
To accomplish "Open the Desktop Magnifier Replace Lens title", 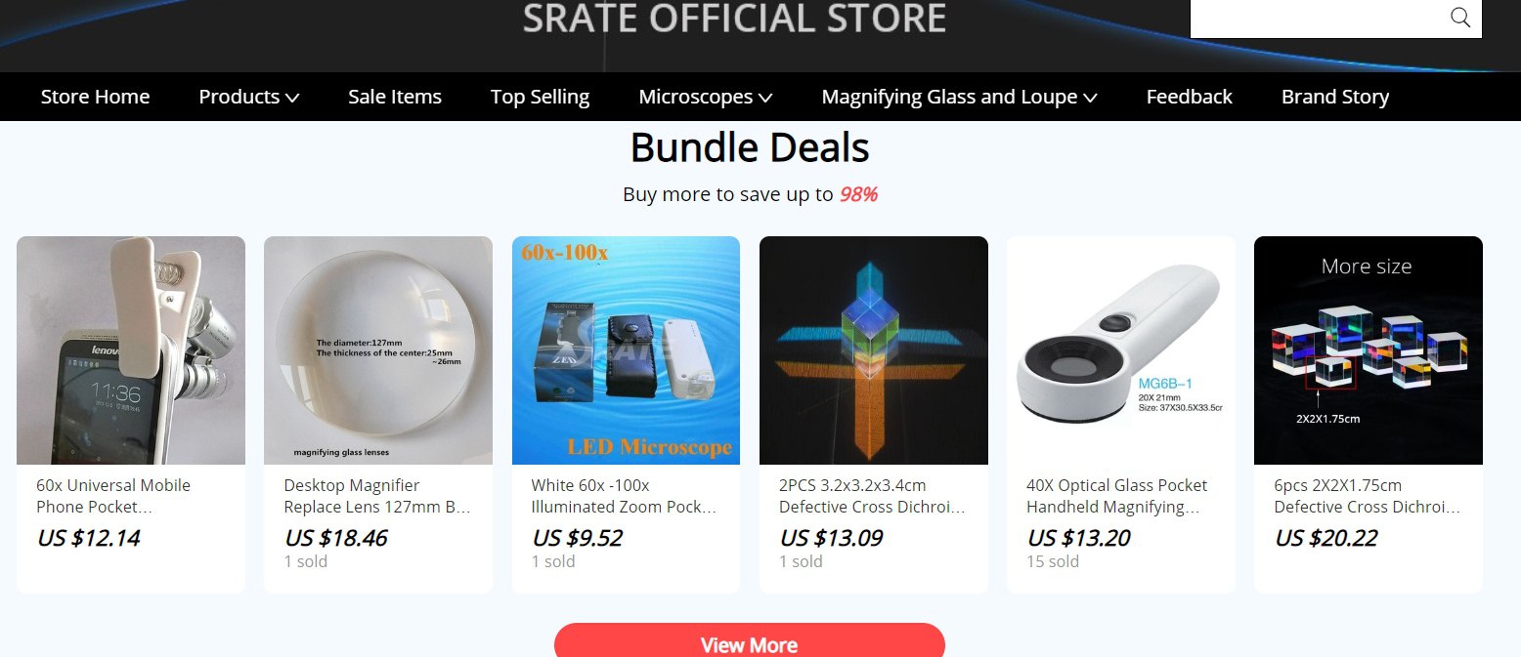I will click(377, 496).
